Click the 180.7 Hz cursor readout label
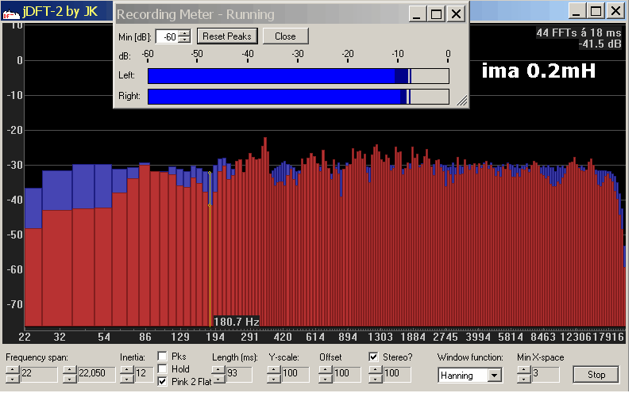The image size is (644, 393). click(237, 322)
